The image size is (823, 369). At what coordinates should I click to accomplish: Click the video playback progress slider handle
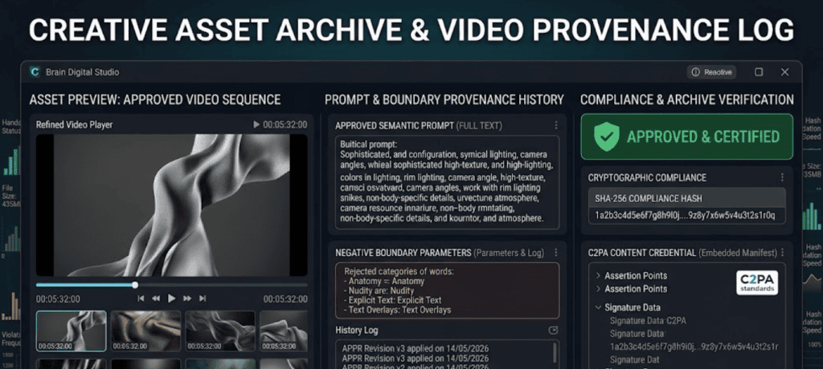135,285
